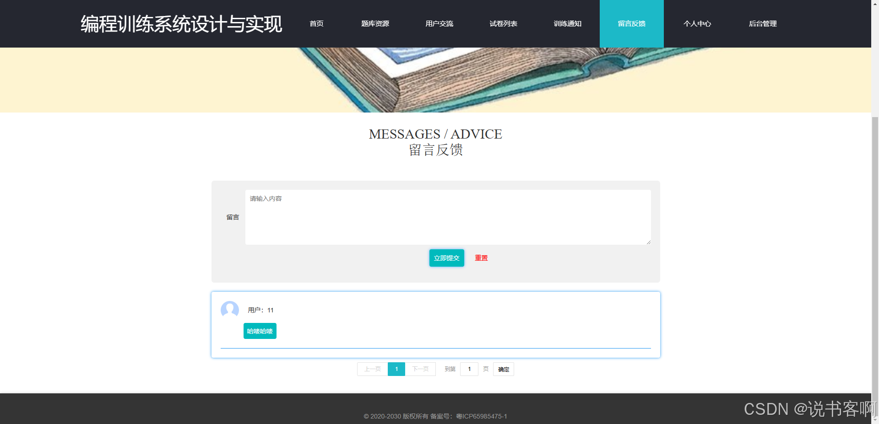Click the 留言 field label
The height and width of the screenshot is (424, 879).
click(x=233, y=217)
